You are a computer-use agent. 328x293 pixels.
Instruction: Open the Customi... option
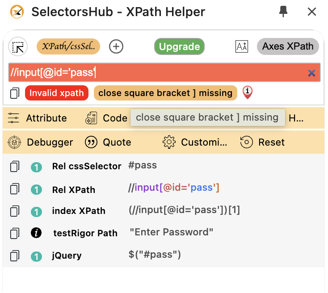[204, 142]
